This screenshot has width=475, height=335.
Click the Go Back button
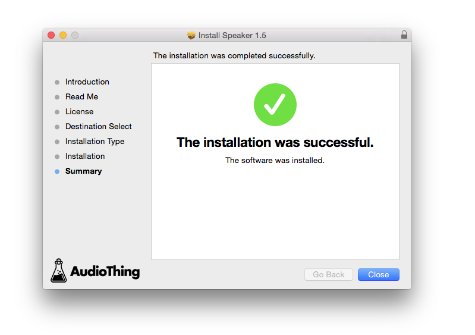(x=328, y=274)
